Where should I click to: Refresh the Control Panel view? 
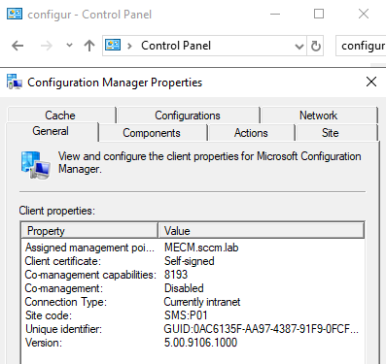tap(315, 46)
